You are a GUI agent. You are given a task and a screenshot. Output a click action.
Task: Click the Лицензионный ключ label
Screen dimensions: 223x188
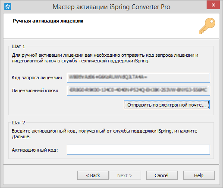(35, 91)
